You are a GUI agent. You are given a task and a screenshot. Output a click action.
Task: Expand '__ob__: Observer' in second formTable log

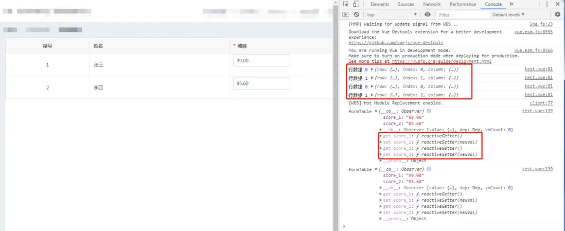381,188
